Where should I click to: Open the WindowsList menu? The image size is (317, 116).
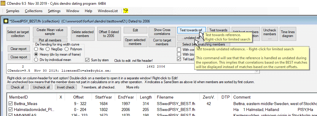pos(108,11)
